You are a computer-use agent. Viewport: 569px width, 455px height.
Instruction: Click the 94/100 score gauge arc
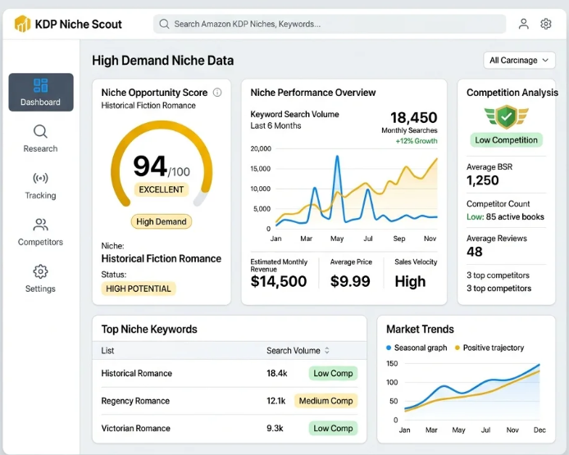click(162, 163)
